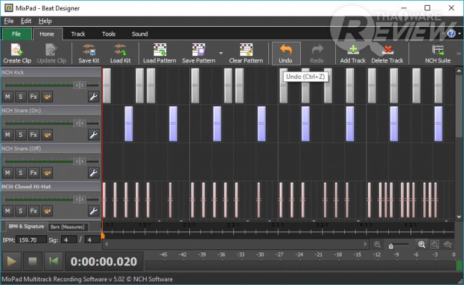
Task: Click the green File ribbon tab
Action: pos(17,34)
